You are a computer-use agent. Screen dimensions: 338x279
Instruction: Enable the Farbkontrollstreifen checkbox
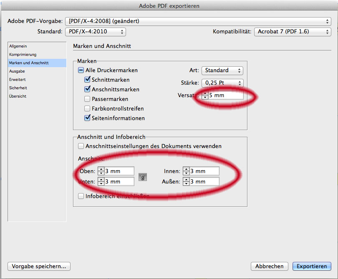87,108
